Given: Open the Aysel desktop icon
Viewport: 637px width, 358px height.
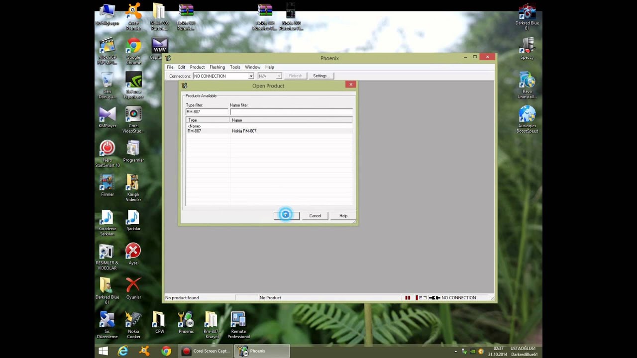Looking at the screenshot, I should pyautogui.click(x=133, y=254).
